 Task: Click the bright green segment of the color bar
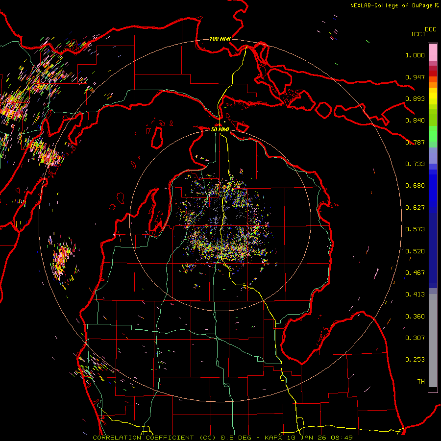coord(433,134)
